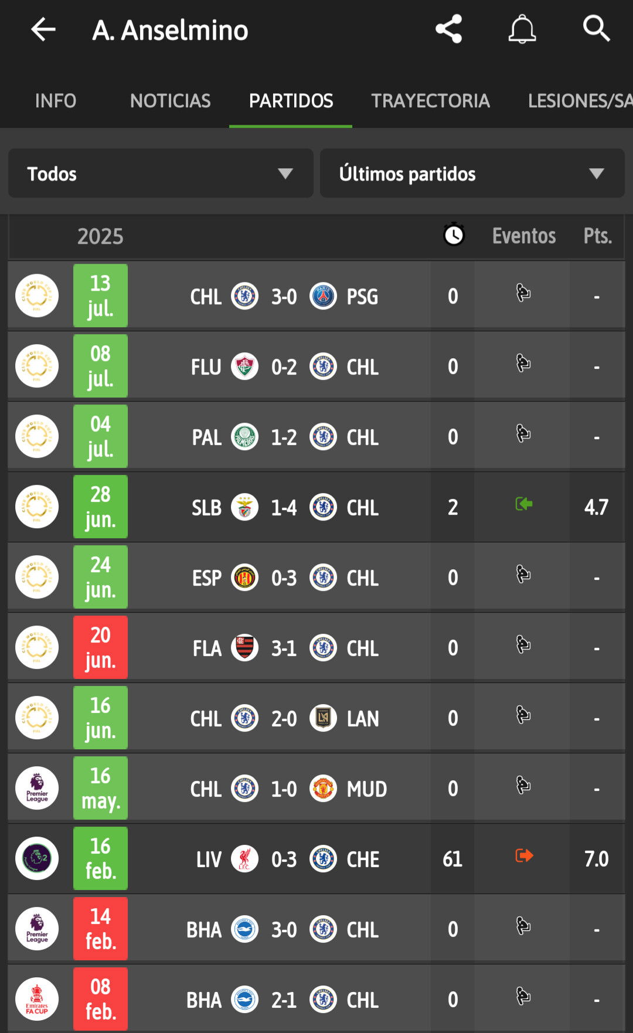
Task: Tap the green substitution-in icon
Action: pyautogui.click(x=524, y=504)
